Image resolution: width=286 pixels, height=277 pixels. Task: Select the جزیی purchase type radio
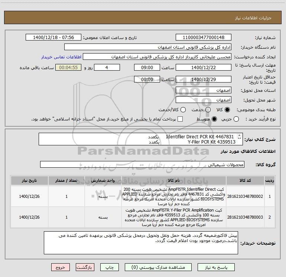(236, 119)
